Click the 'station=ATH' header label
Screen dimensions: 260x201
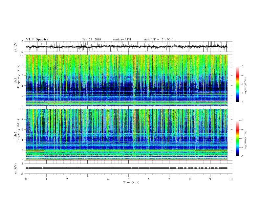(x=122, y=39)
